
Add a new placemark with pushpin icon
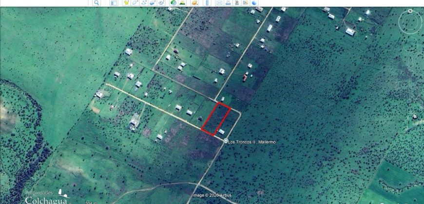[x=126, y=3]
